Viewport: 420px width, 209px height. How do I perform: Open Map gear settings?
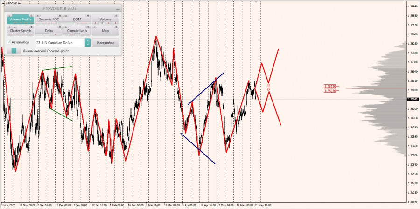[x=117, y=27]
